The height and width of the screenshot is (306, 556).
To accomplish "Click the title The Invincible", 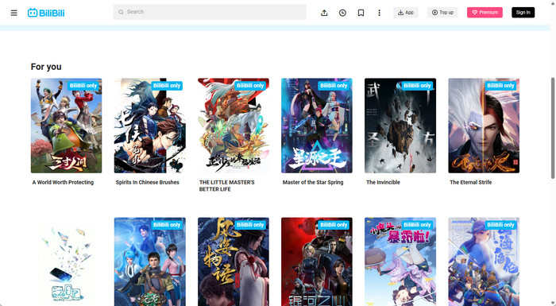I will tap(383, 183).
